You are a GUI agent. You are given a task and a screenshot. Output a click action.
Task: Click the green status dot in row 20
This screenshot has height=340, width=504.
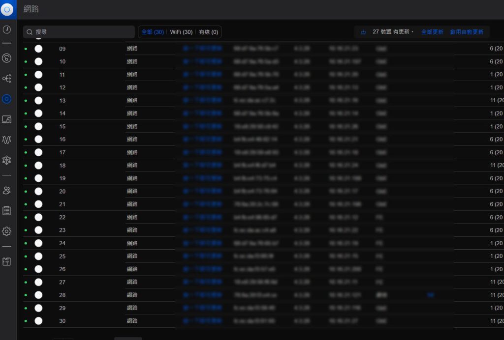(x=26, y=192)
